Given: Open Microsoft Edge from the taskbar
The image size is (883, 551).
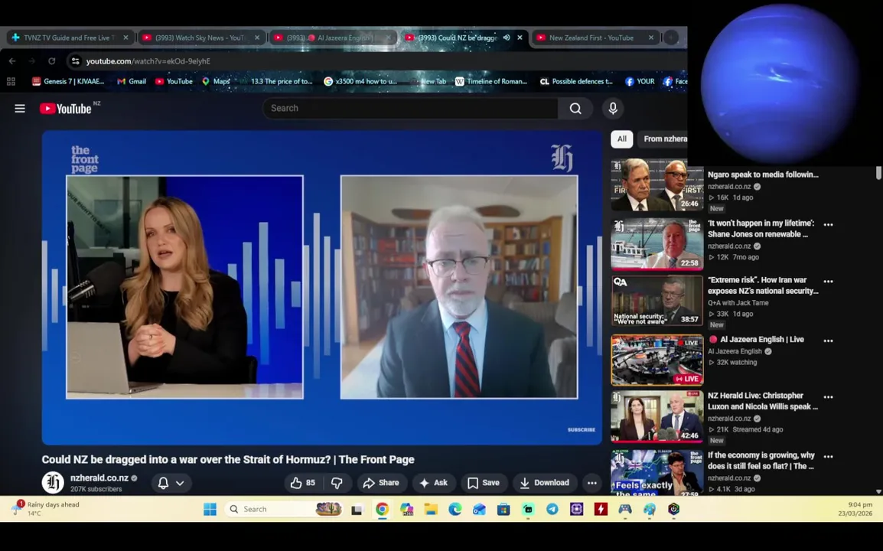Looking at the screenshot, I should pyautogui.click(x=455, y=510).
